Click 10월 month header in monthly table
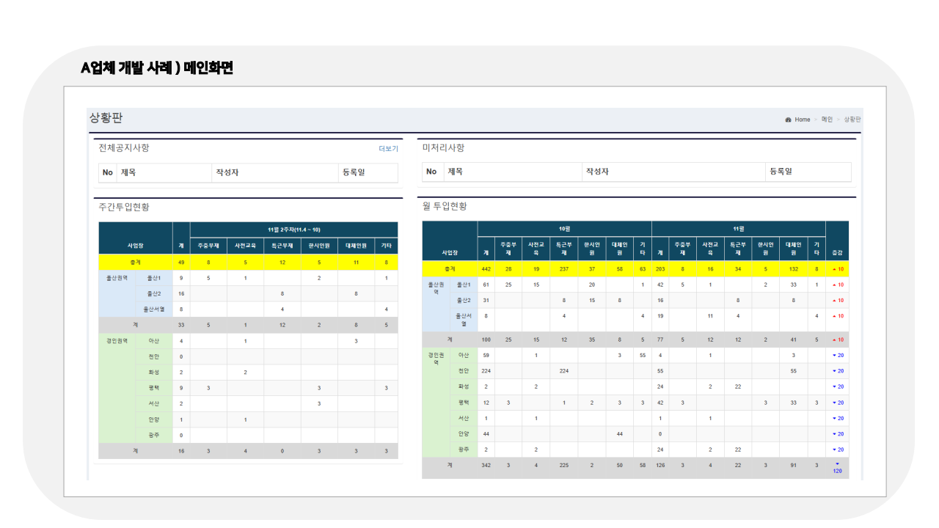Viewport: 939px width, 528px height. pos(564,229)
